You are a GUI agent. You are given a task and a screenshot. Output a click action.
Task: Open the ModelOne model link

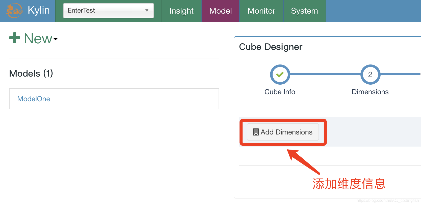(34, 99)
